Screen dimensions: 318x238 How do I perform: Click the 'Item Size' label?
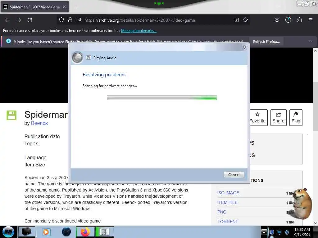pyautogui.click(x=35, y=165)
